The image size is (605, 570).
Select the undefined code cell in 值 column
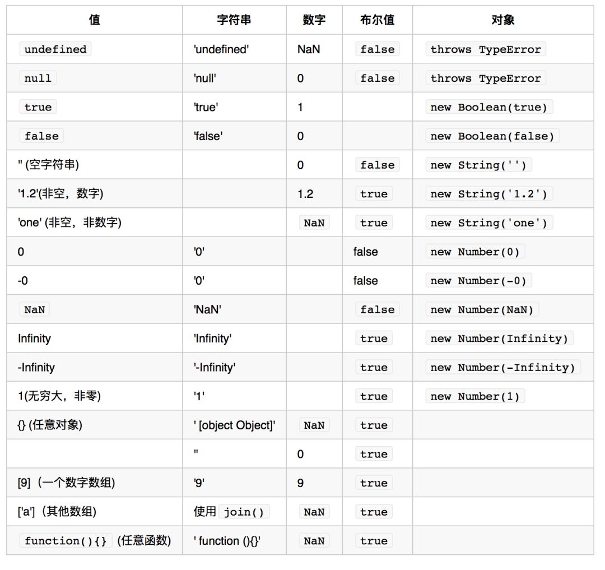55,49
